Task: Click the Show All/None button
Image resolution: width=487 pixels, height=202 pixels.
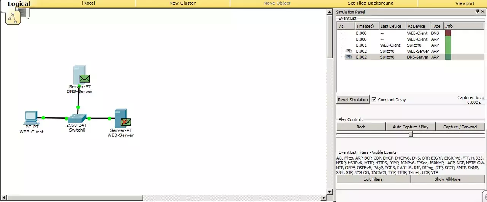Action: [x=447, y=179]
